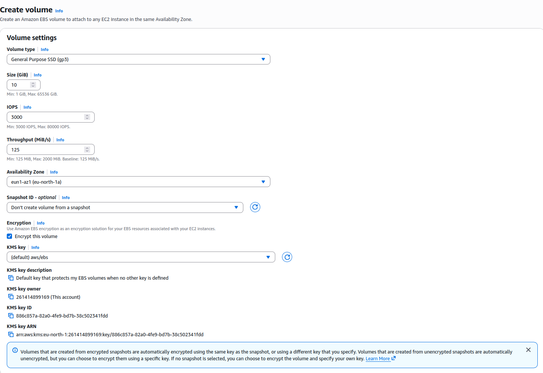Refresh the Snapshot ID list
This screenshot has width=543, height=373.
pyautogui.click(x=255, y=207)
